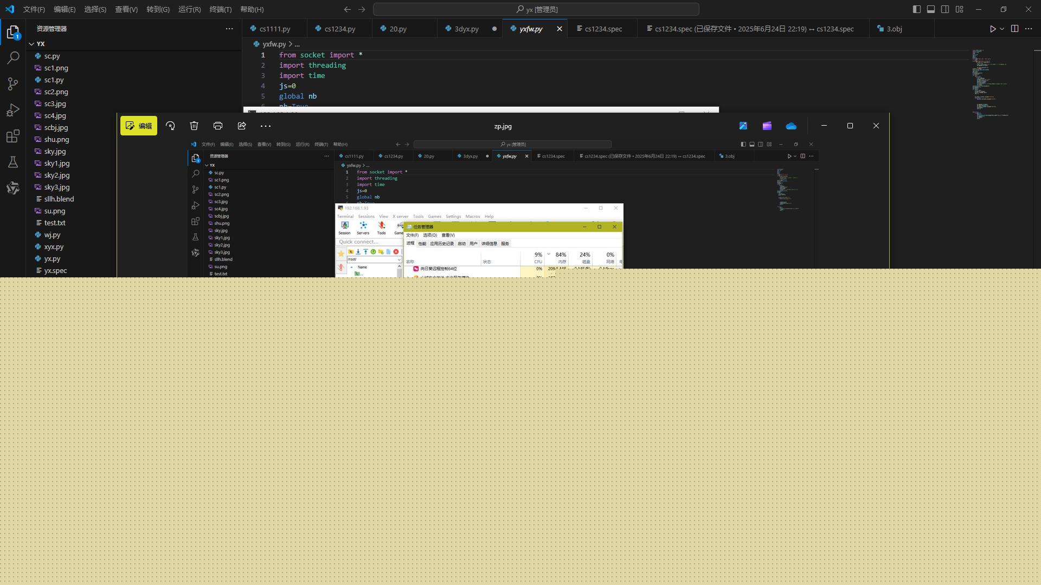Click the command center search box

point(536,9)
